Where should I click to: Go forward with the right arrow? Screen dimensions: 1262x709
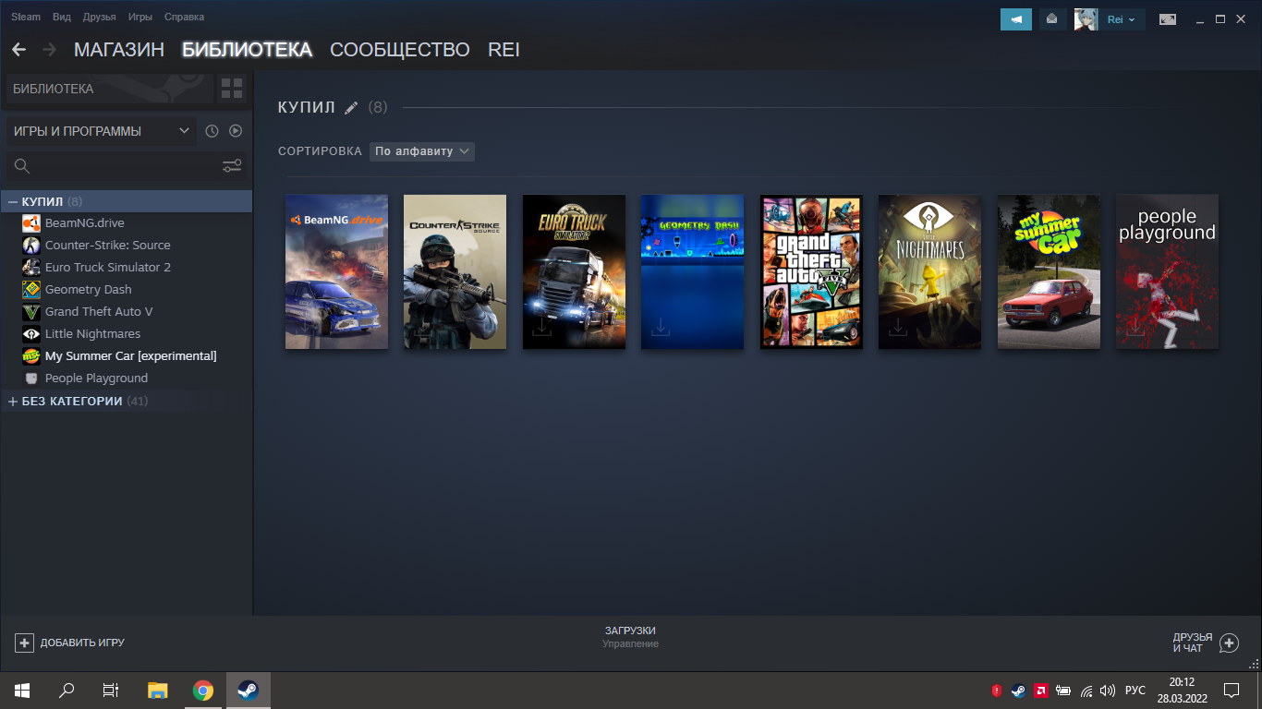click(x=49, y=50)
